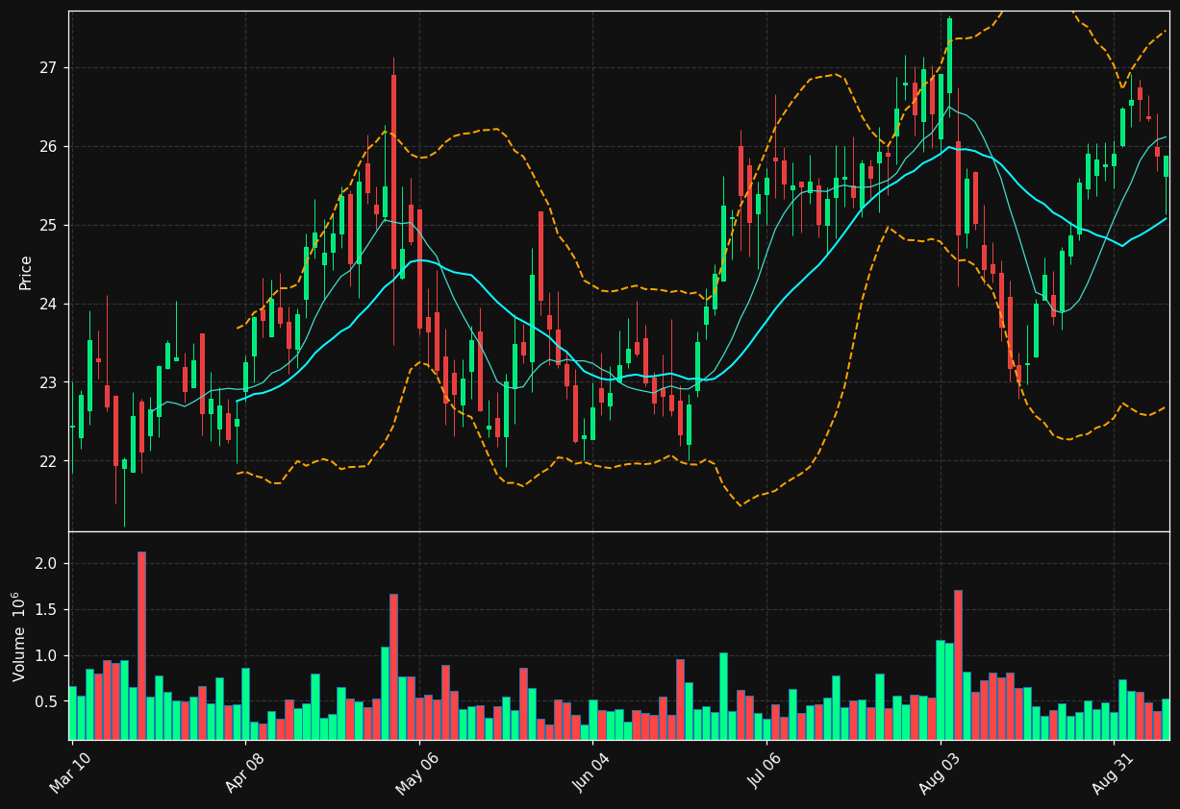Click the 'Aug 31' date label

point(1113,772)
